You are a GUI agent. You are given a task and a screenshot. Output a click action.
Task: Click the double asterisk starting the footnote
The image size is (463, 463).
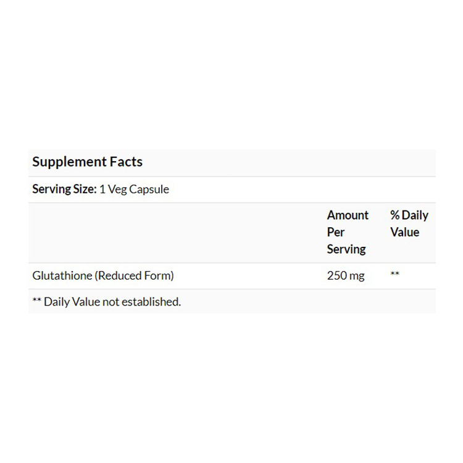pos(36,301)
